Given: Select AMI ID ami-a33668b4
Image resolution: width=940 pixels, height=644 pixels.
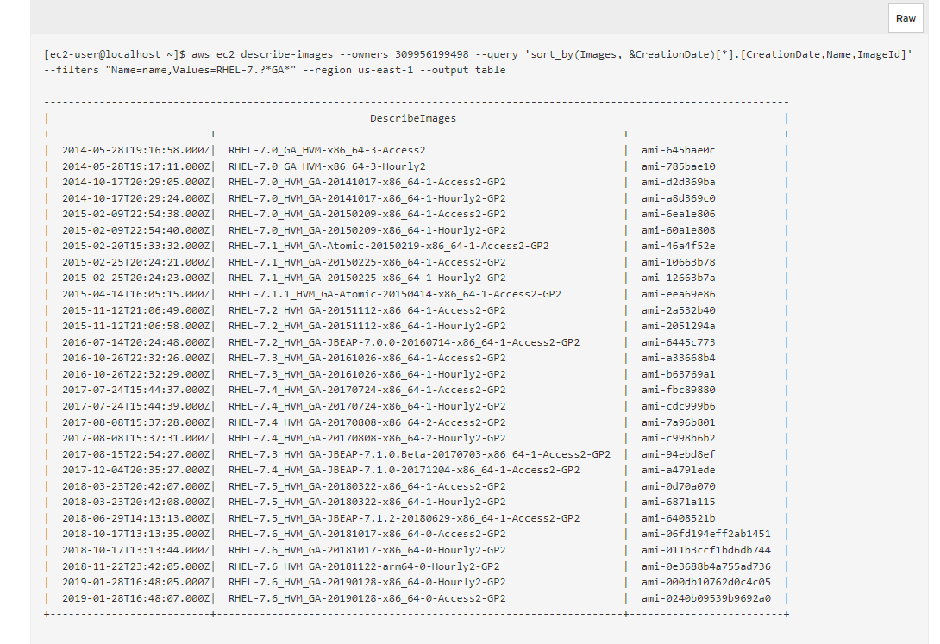Looking at the screenshot, I should tap(678, 359).
